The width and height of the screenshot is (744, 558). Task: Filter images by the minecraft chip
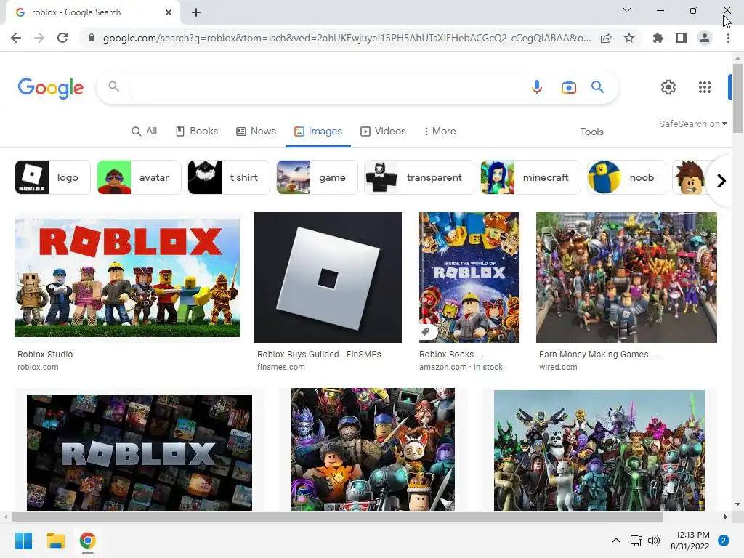[530, 177]
